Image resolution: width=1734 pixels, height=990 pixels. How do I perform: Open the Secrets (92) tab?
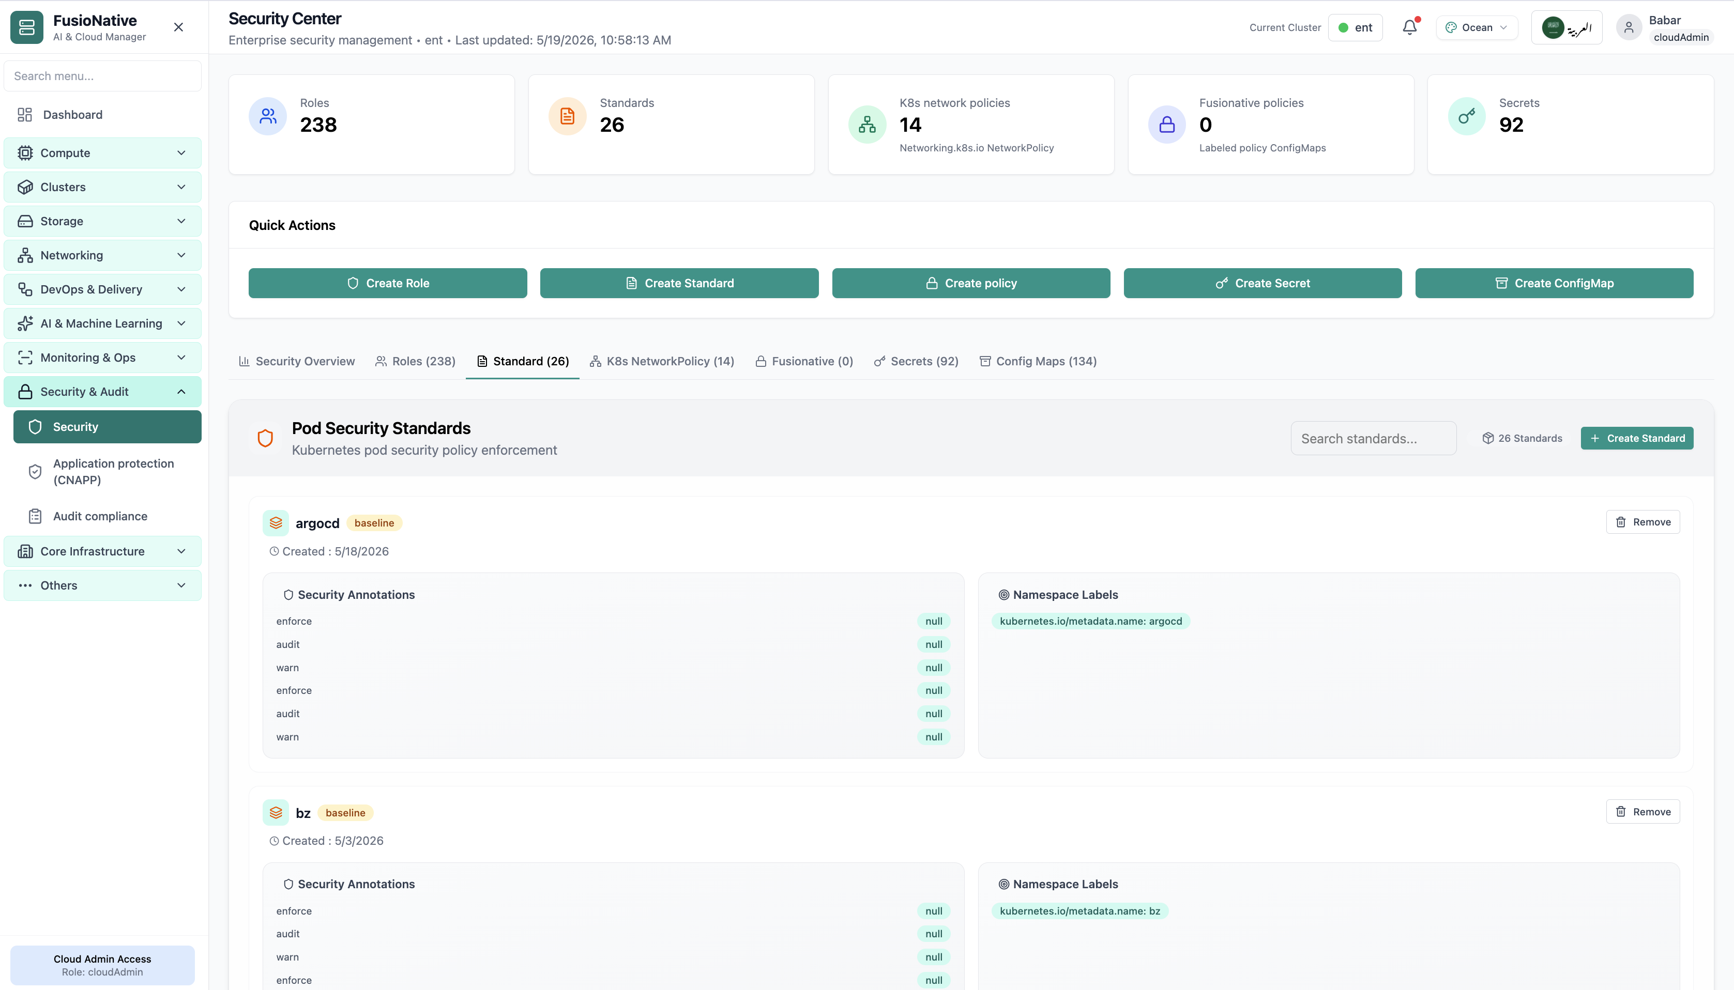[x=916, y=361]
